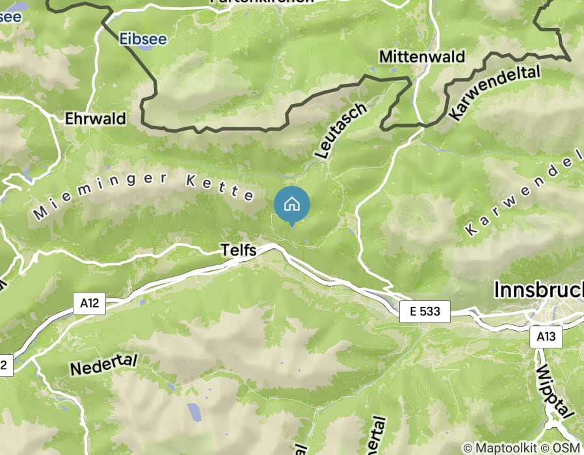Open the Maptoolkit attribution link
This screenshot has height=455, width=584.
pyautogui.click(x=500, y=448)
